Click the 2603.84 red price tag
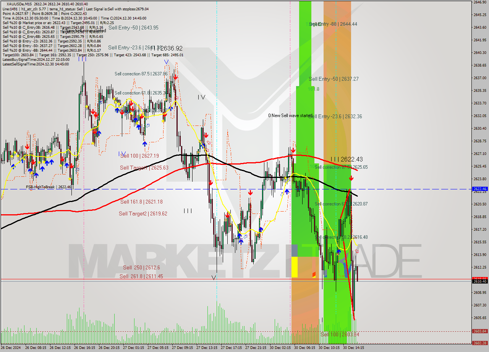The width and height of the screenshot is (489, 352). click(480, 331)
